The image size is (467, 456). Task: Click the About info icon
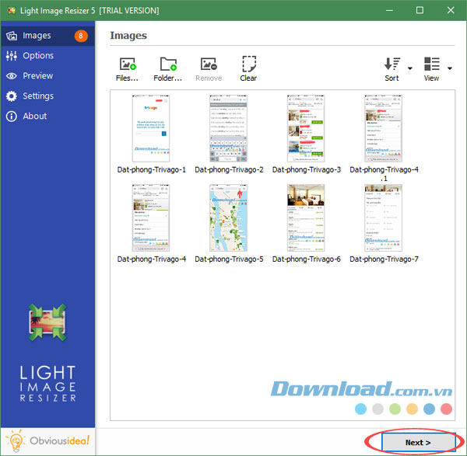point(12,117)
